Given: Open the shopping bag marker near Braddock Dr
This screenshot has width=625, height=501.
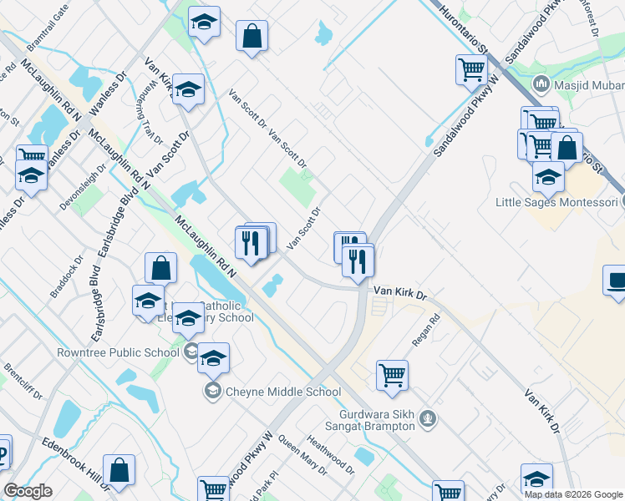Looking at the screenshot, I should 160,268.
